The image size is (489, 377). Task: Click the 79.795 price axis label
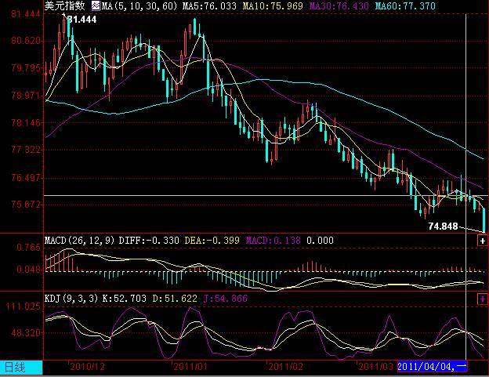pos(26,68)
